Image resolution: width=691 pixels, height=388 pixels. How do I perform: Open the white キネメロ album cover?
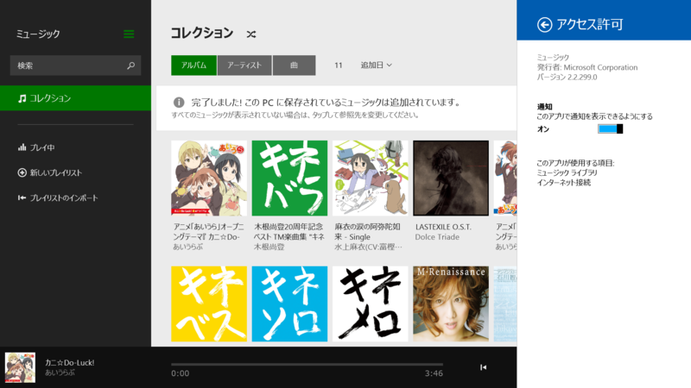(x=371, y=304)
